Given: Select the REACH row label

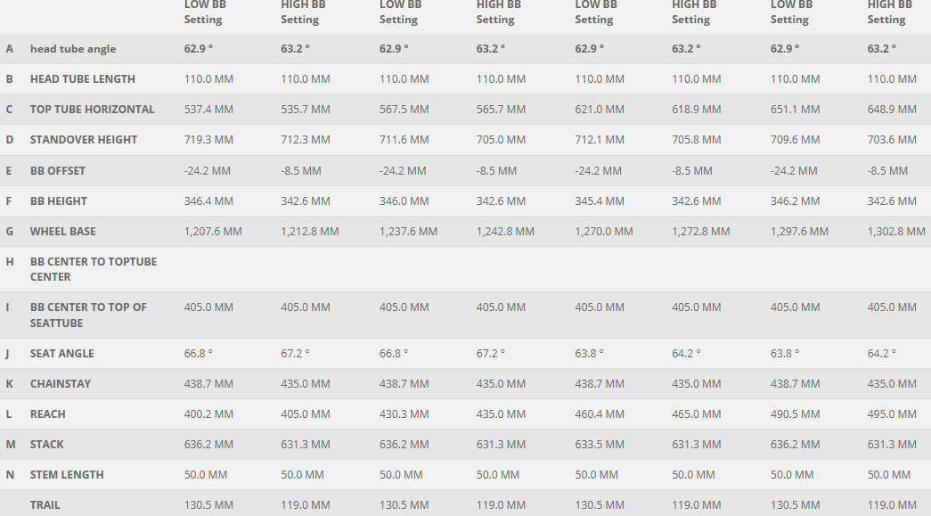Looking at the screenshot, I should (48, 414).
